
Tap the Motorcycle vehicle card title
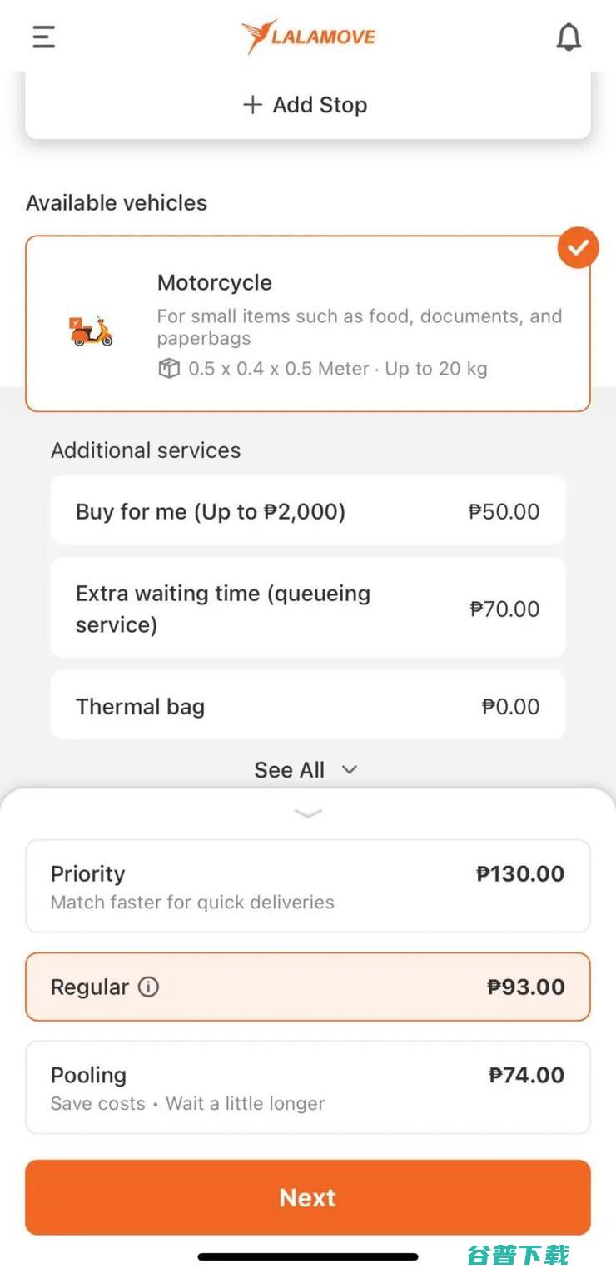(x=215, y=282)
